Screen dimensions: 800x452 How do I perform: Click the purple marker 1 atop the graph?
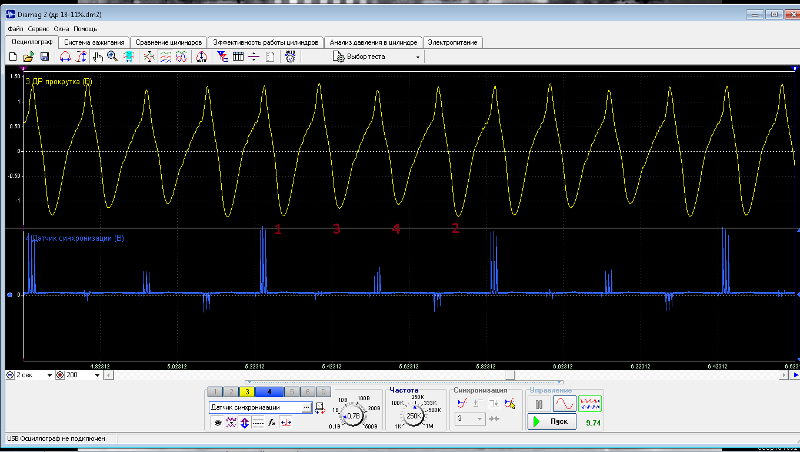[x=24, y=69]
